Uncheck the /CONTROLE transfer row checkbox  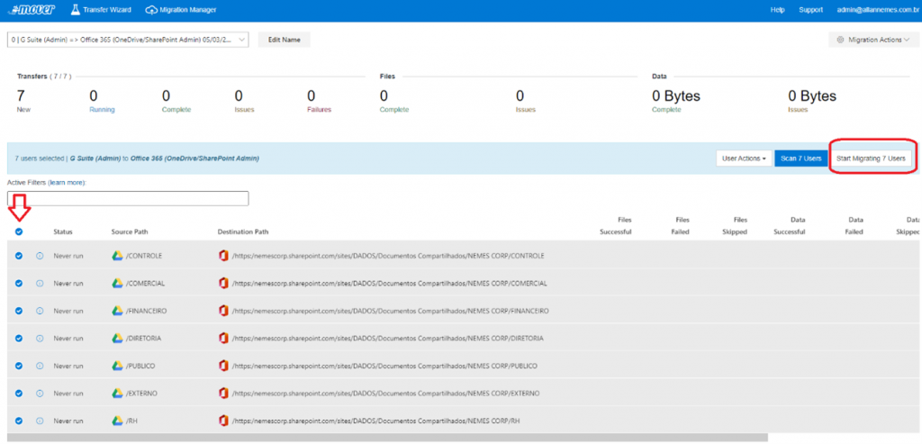[x=19, y=256]
